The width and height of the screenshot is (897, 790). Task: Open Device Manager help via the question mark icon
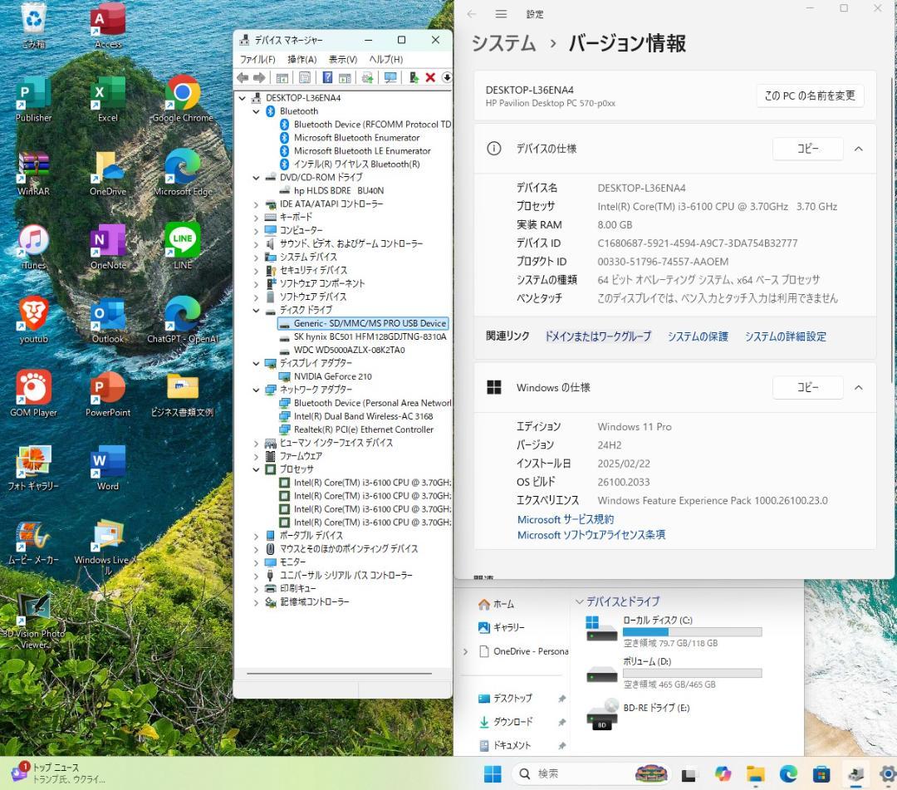pos(326,77)
